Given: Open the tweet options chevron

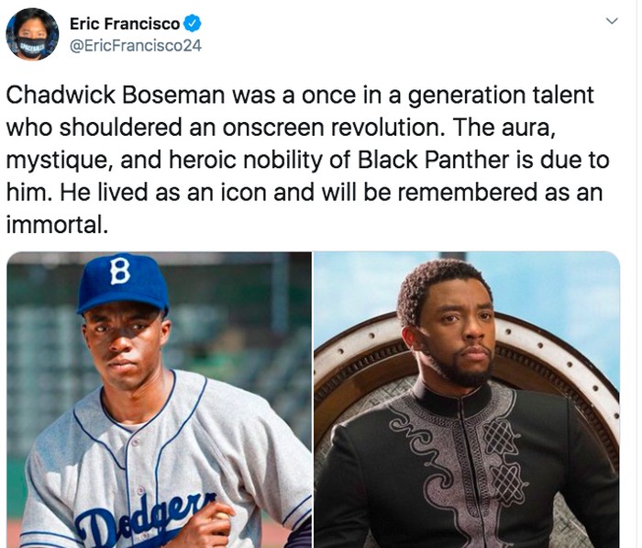Looking at the screenshot, I should coord(612,21).
